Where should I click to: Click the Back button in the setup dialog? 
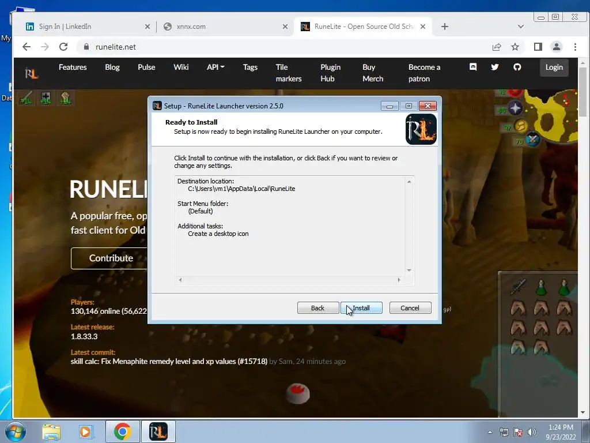[x=318, y=308]
